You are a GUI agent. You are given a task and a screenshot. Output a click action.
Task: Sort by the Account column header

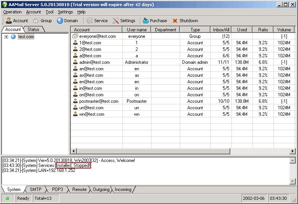(x=96, y=29)
